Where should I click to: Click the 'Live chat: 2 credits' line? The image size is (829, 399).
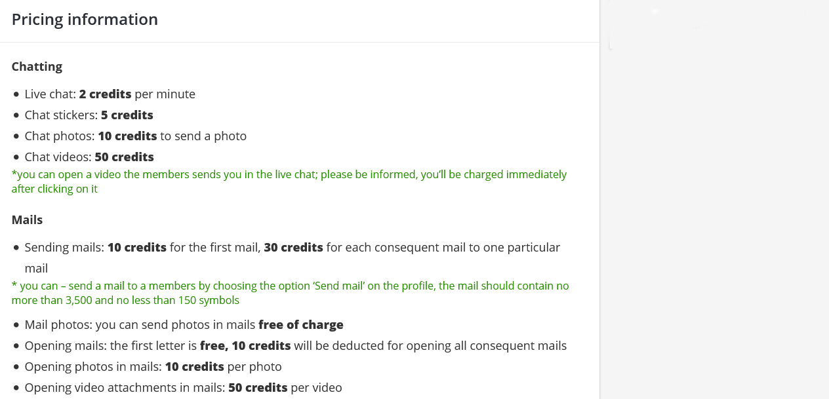tap(110, 94)
